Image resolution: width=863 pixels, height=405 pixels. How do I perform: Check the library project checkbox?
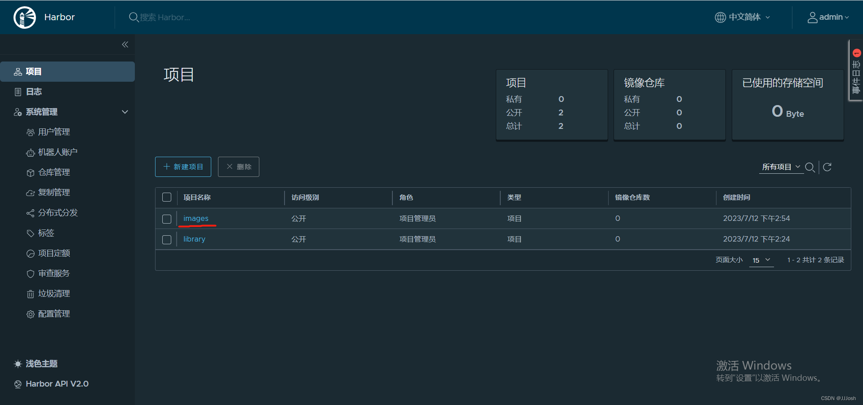(x=167, y=239)
